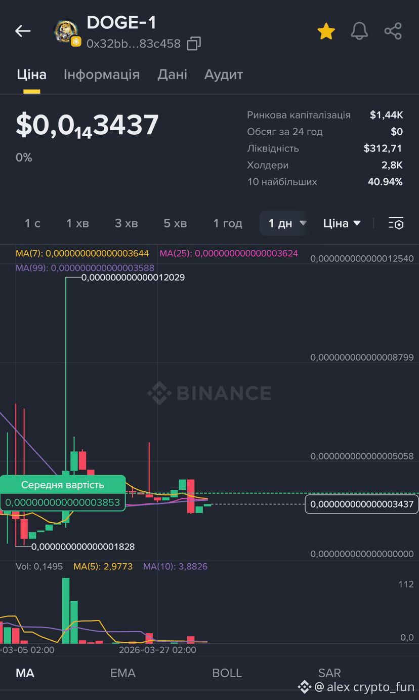Toggle the favorite star icon
Screen dimensions: 419x700
326,31
